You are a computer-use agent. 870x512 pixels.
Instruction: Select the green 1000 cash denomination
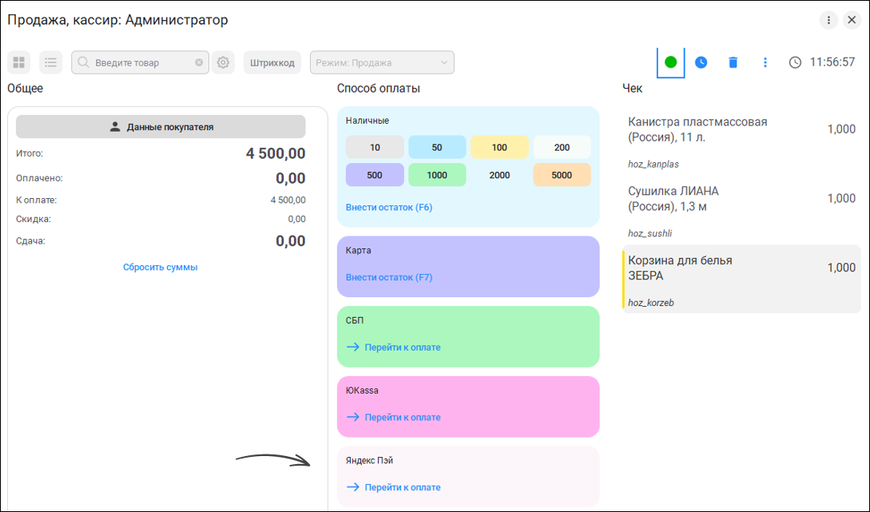click(437, 175)
